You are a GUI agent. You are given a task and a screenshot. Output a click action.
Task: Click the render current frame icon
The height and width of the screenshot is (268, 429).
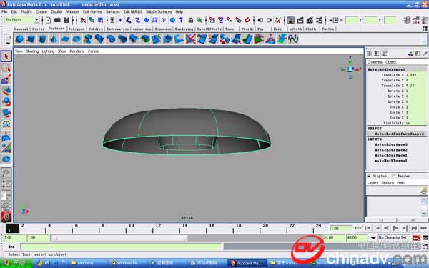300,20
